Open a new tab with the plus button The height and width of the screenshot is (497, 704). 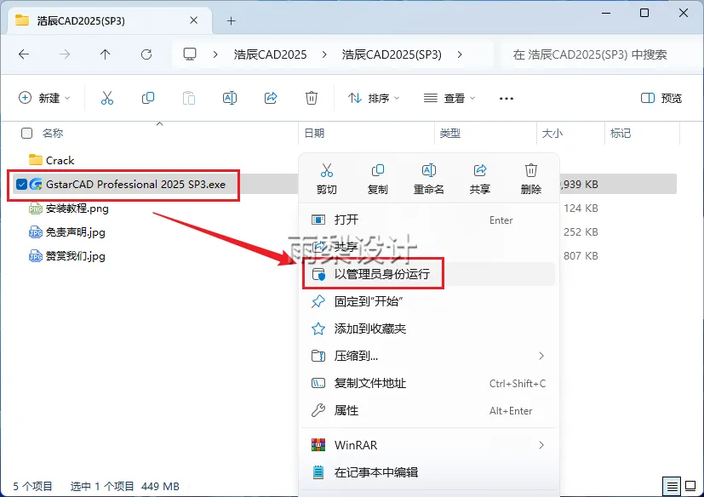tap(232, 20)
